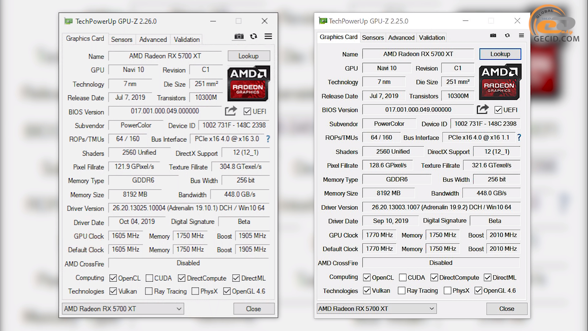Click Driver Version field in GPU-Z 2.26.0
Image resolution: width=588 pixels, height=331 pixels.
189,208
